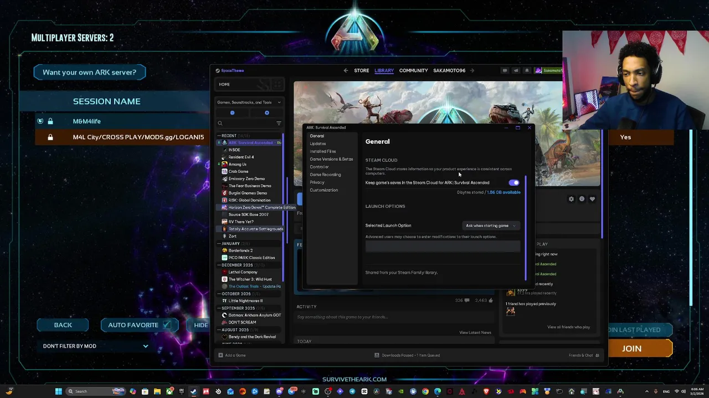709x398 pixels.
Task: Click Want your own ARK server? button
Action: point(89,72)
